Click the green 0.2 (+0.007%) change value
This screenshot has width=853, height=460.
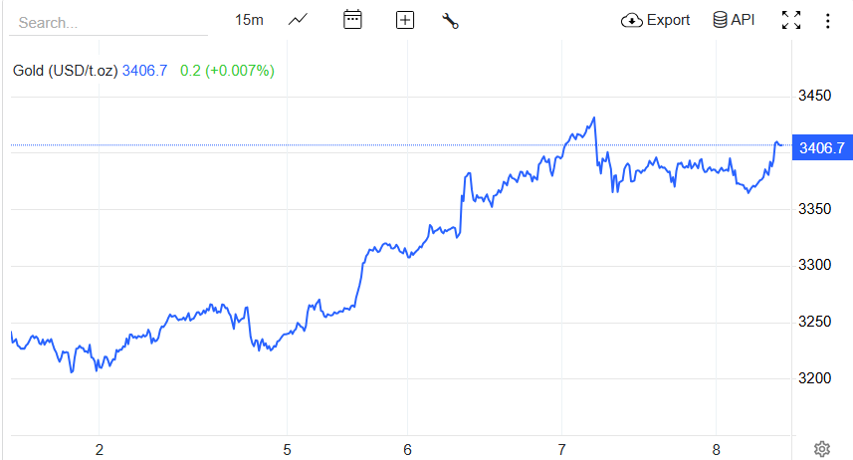click(x=227, y=71)
